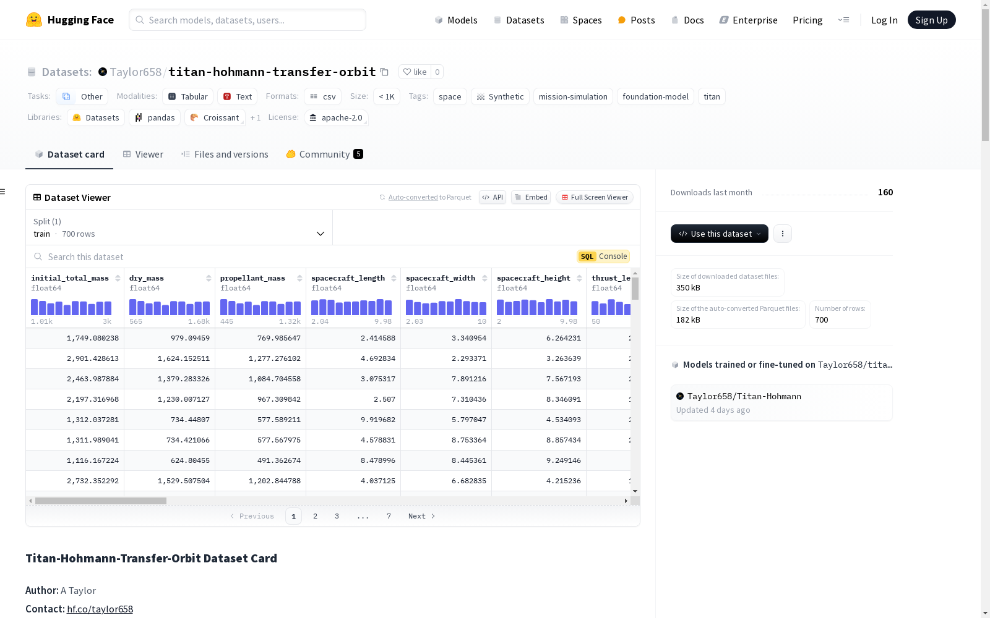This screenshot has height=618, width=990.
Task: Click the Auto-converted link
Action: [x=413, y=197]
